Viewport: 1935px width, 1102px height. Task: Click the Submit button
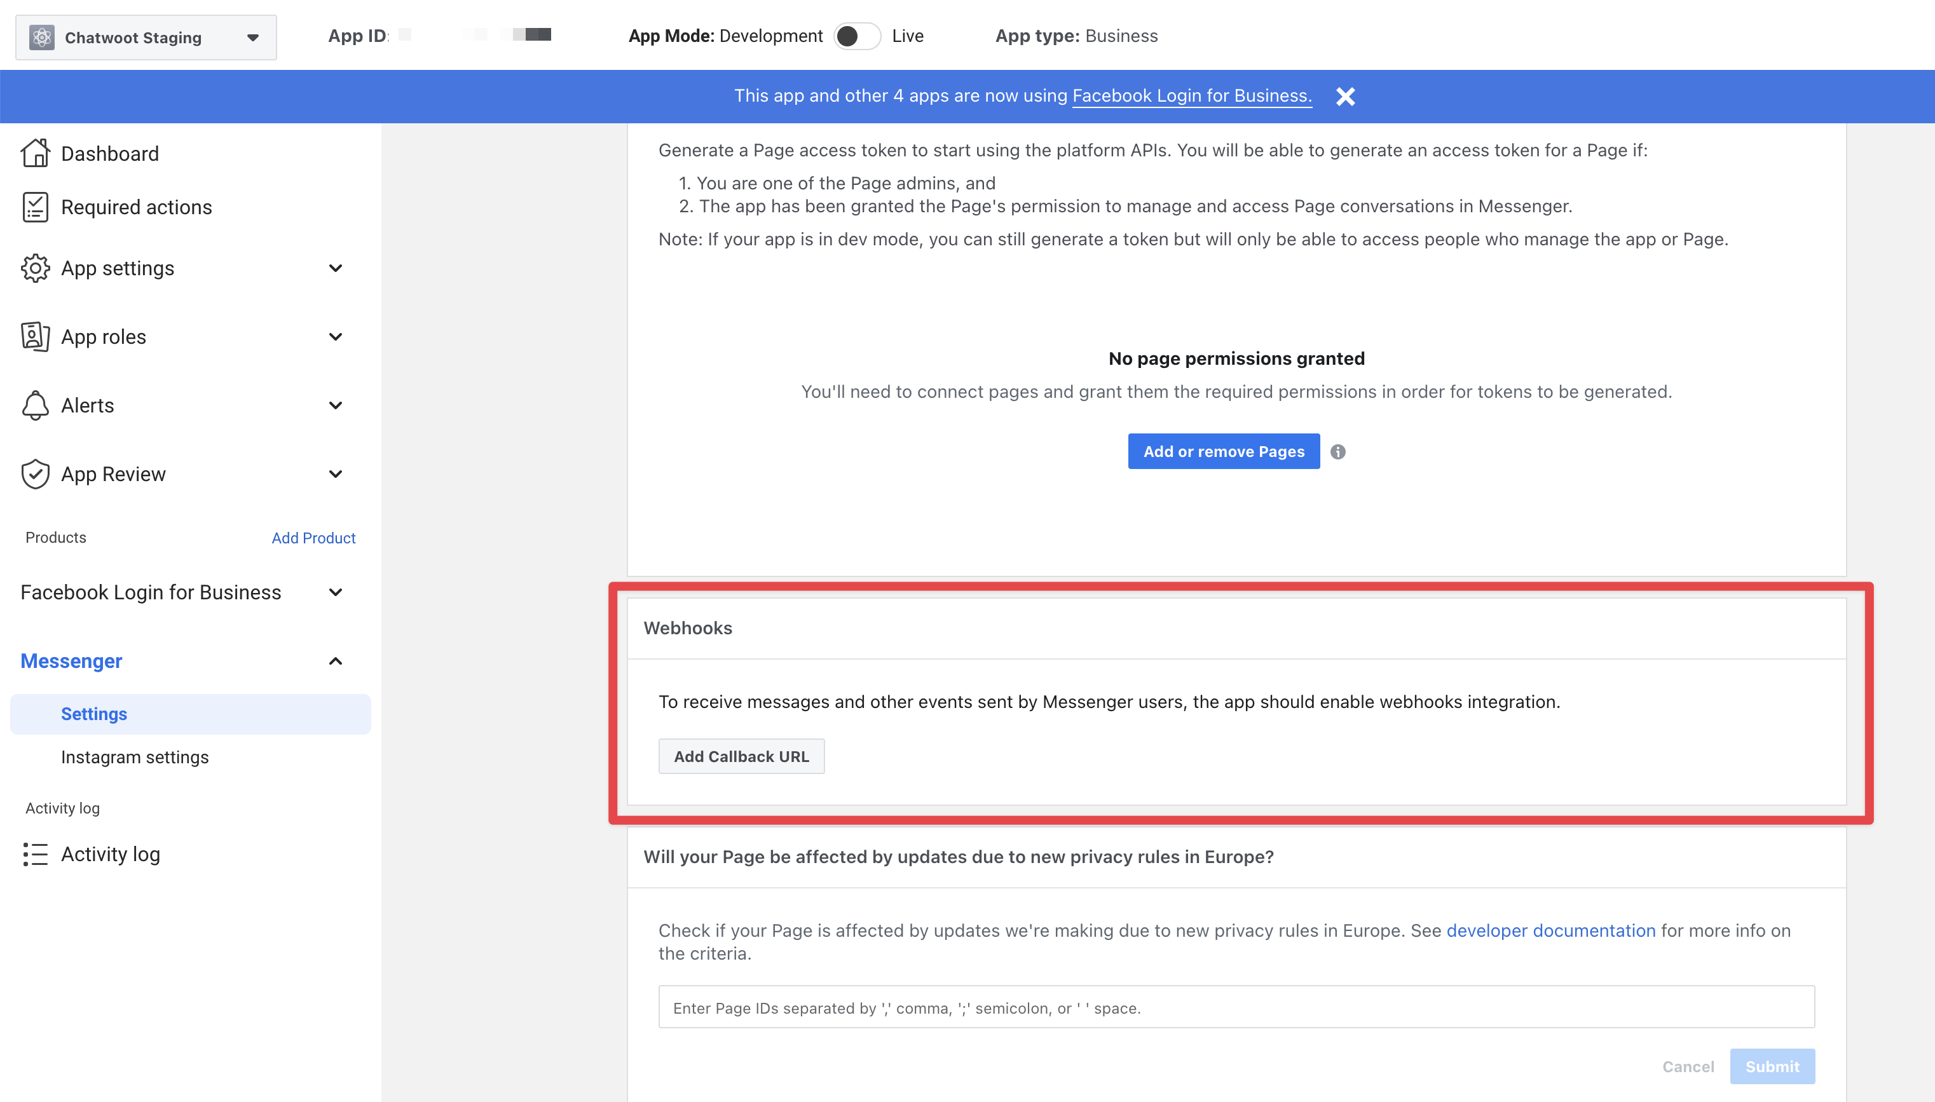point(1772,1066)
